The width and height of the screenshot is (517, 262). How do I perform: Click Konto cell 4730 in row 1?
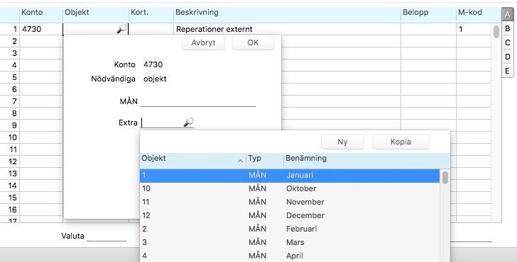[41, 29]
